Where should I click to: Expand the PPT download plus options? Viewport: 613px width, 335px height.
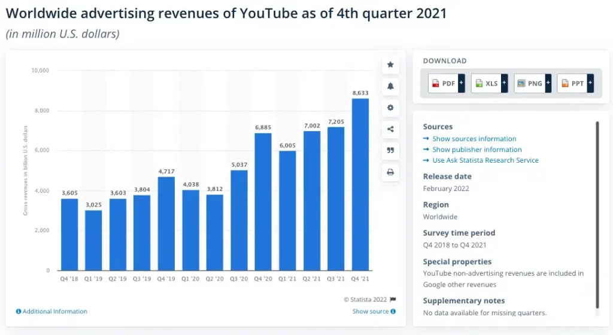590,84
